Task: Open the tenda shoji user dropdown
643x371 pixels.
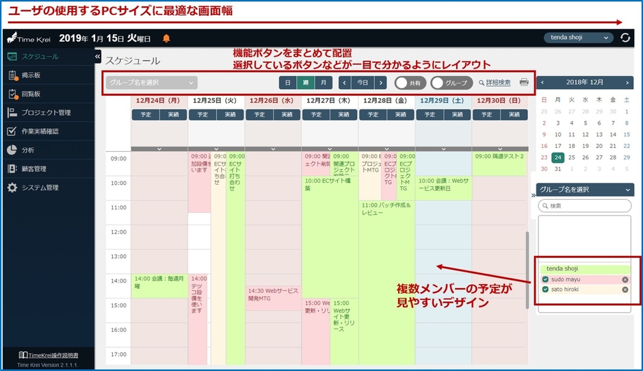Action: pyautogui.click(x=579, y=38)
